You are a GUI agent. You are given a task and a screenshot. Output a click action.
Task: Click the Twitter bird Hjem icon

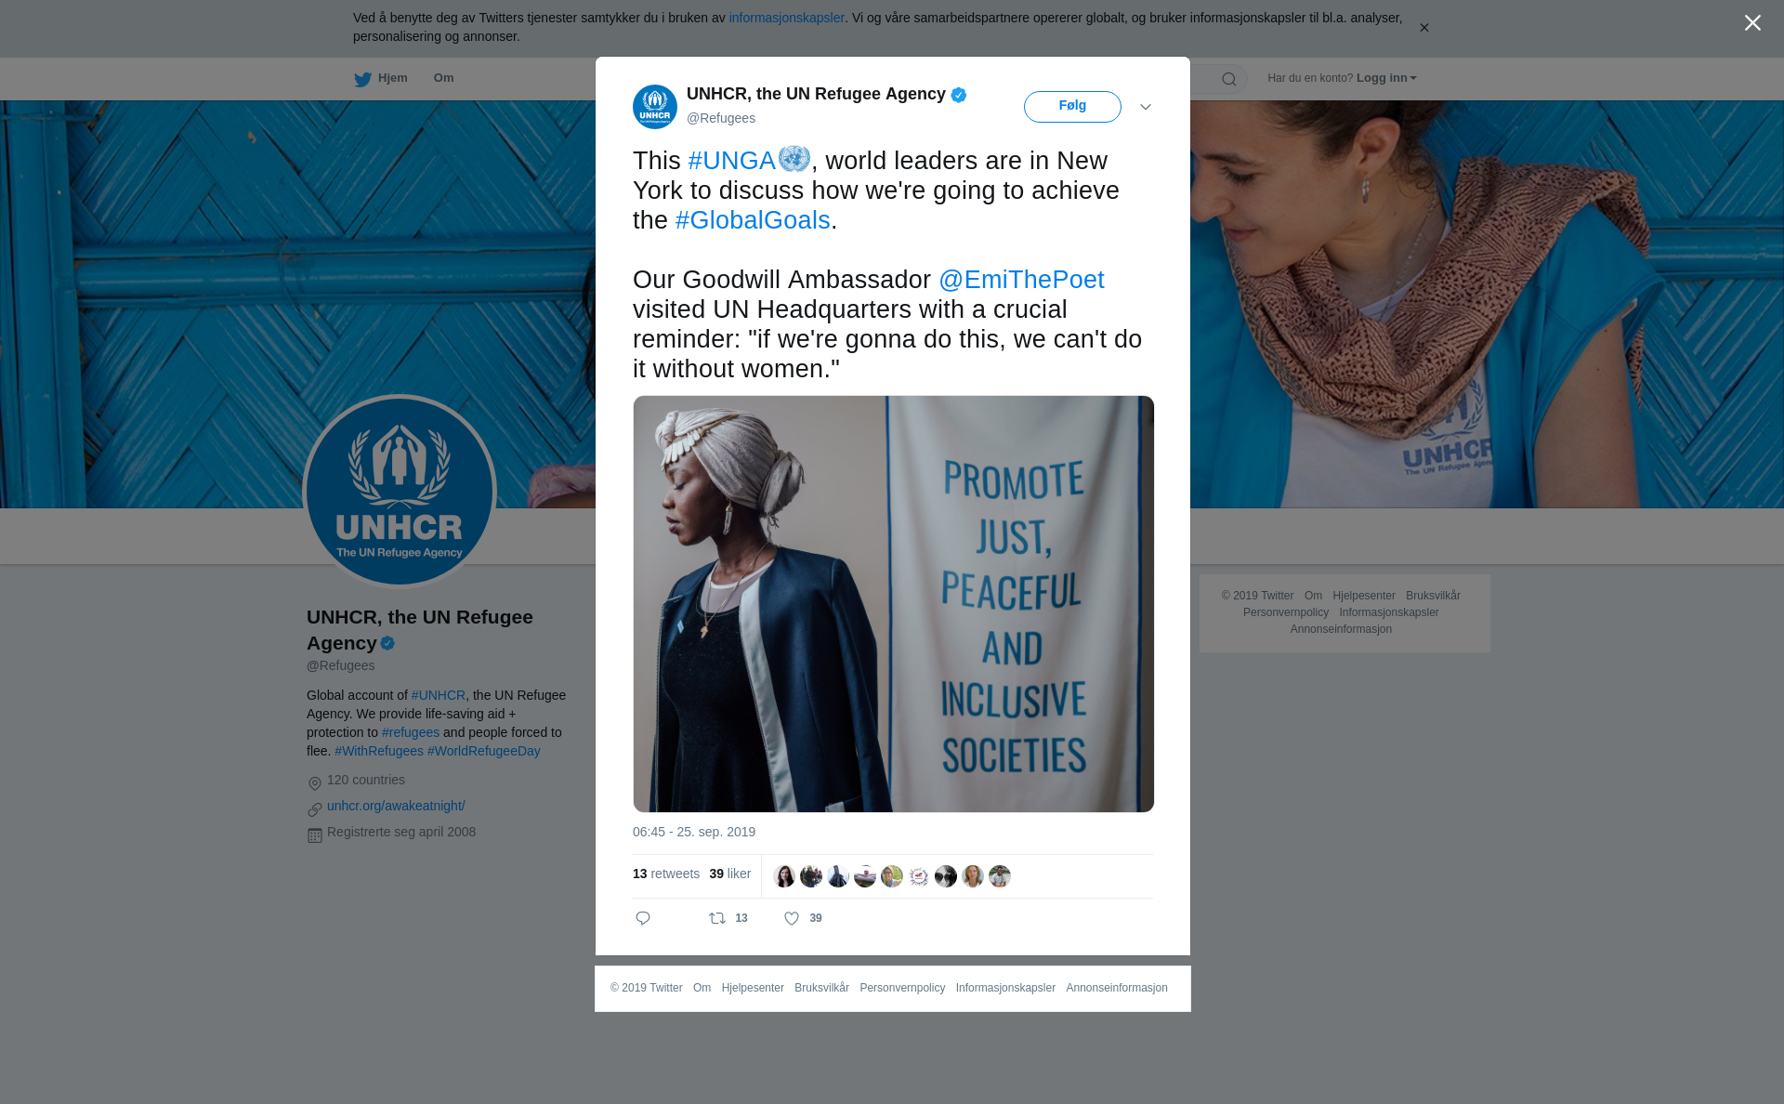click(362, 79)
